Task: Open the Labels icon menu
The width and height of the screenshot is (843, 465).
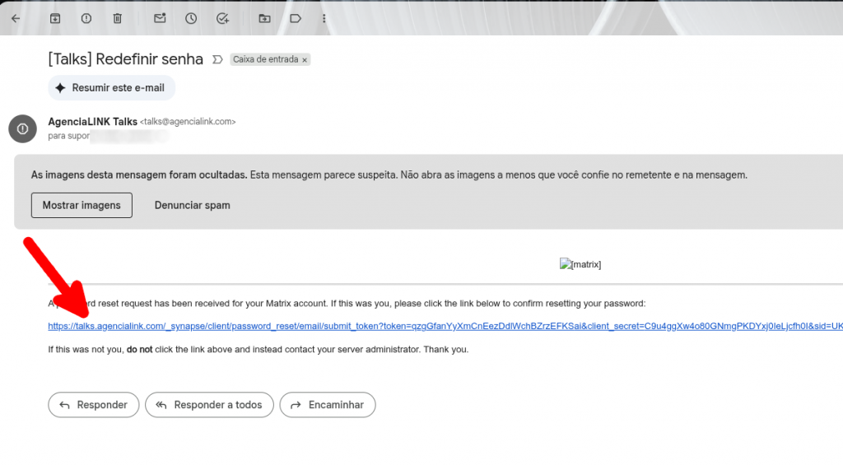Action: 296,18
